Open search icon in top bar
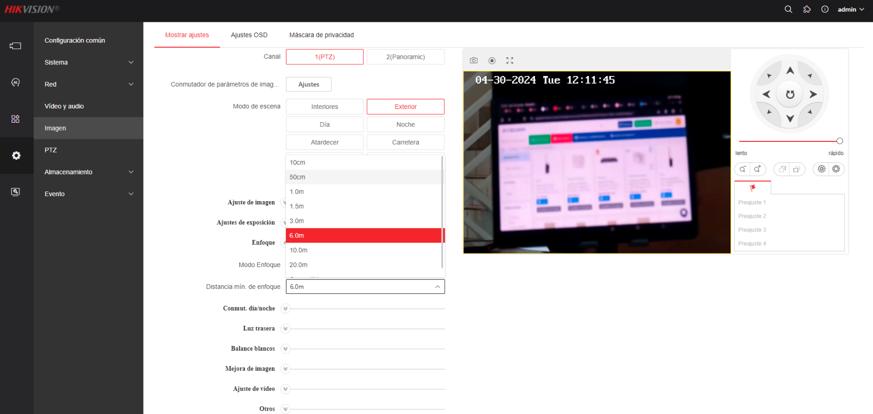 click(x=788, y=9)
